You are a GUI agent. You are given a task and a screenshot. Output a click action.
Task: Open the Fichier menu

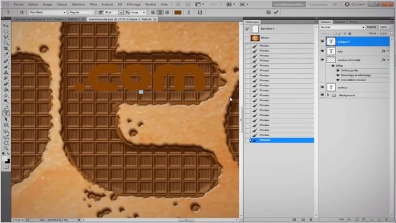[x=19, y=4]
